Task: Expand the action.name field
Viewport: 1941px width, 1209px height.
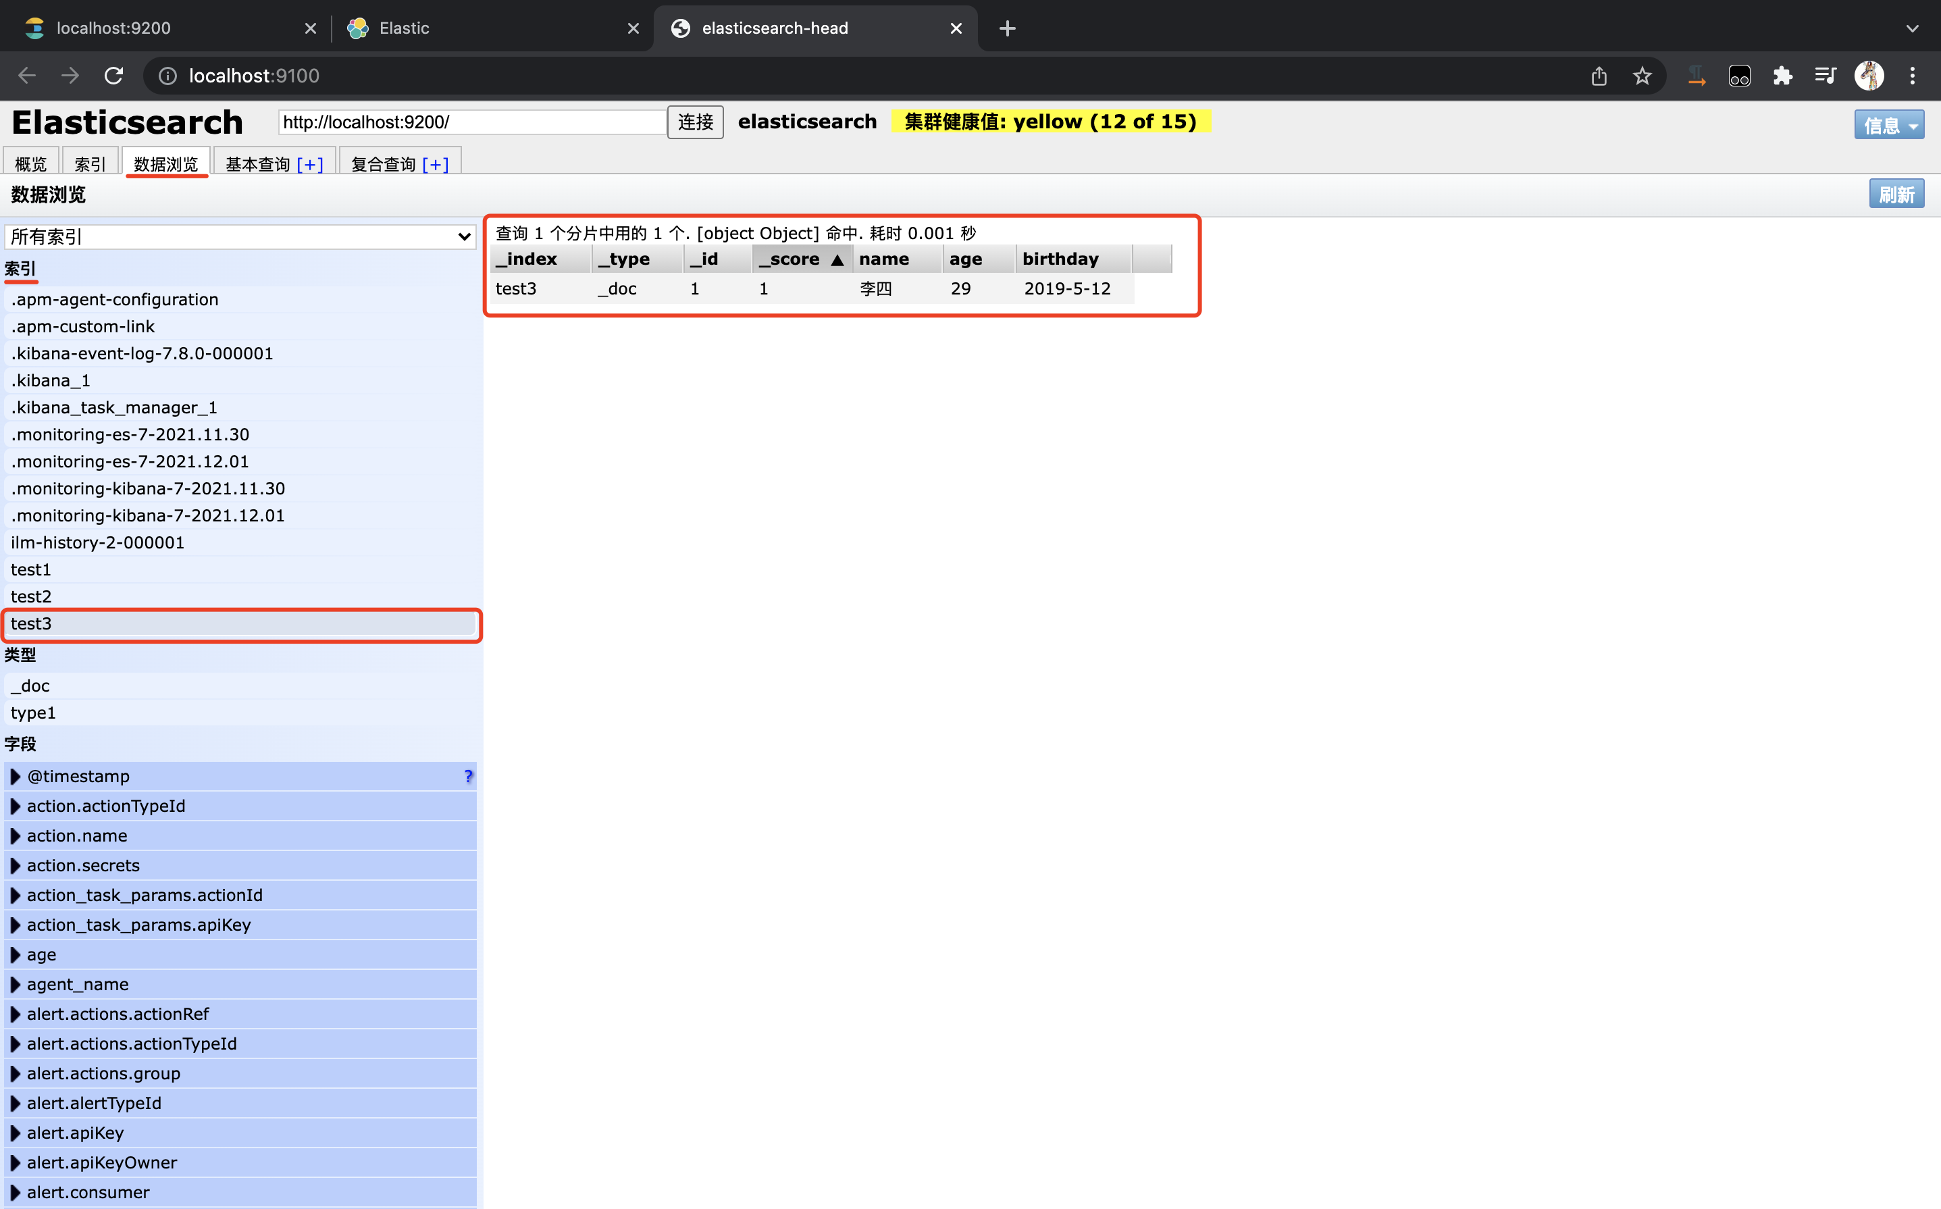Action: pyautogui.click(x=14, y=835)
